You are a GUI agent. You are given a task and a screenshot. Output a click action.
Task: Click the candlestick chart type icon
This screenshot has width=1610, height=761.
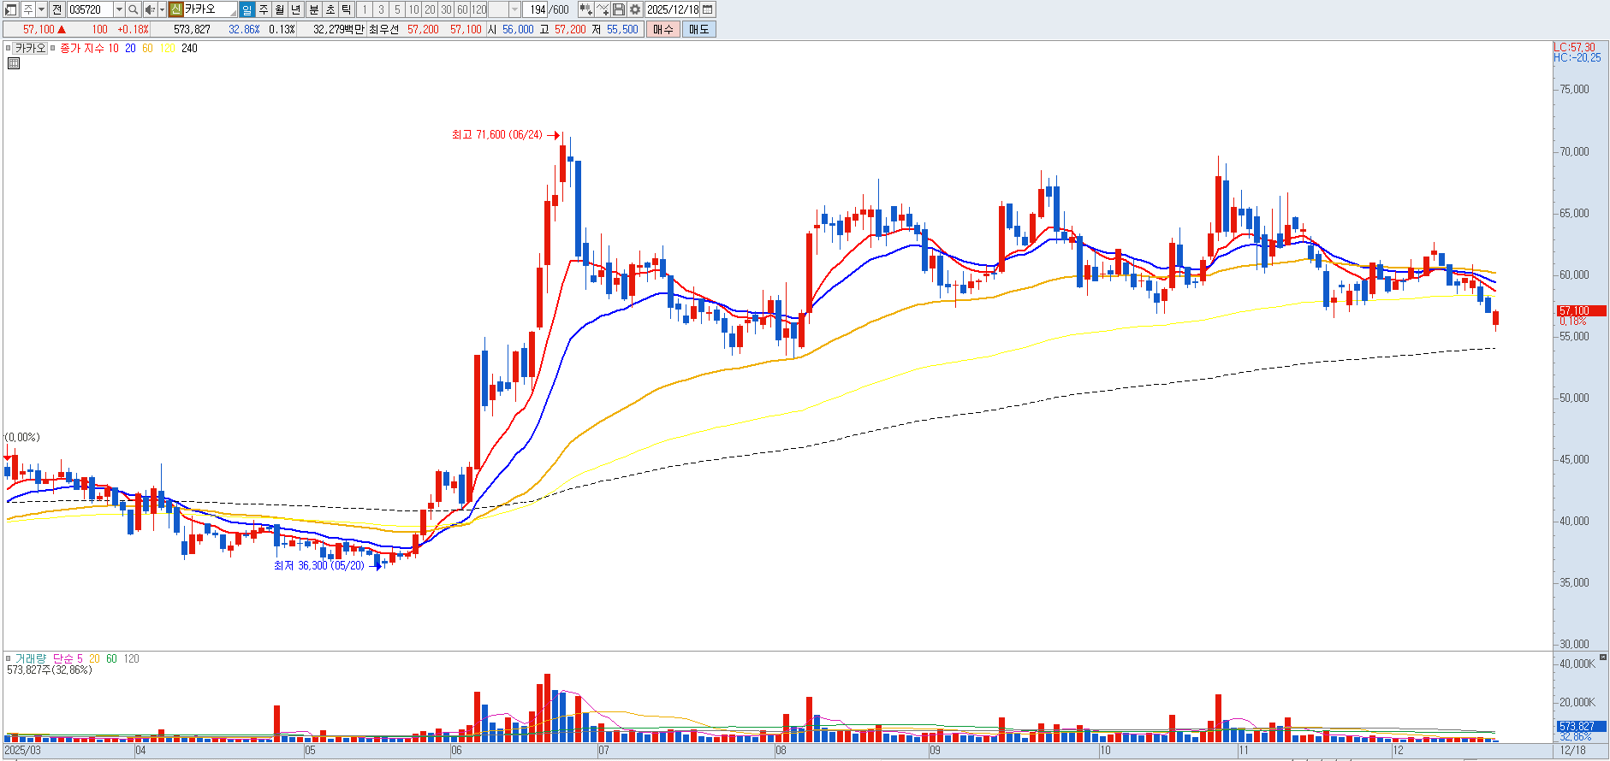point(585,9)
